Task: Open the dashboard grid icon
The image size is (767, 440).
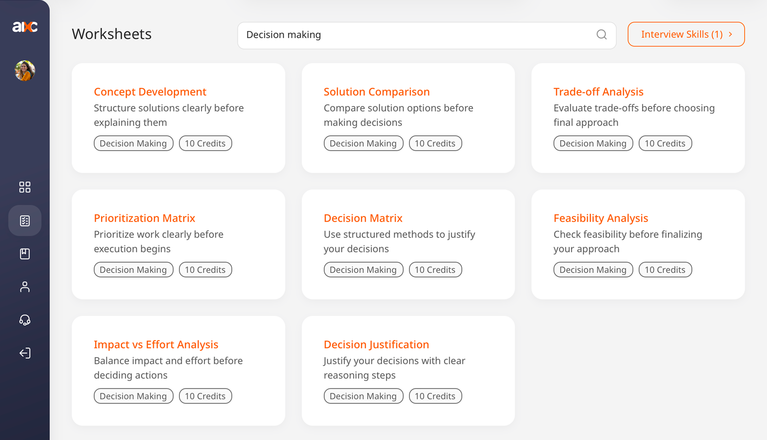Action: [x=25, y=187]
